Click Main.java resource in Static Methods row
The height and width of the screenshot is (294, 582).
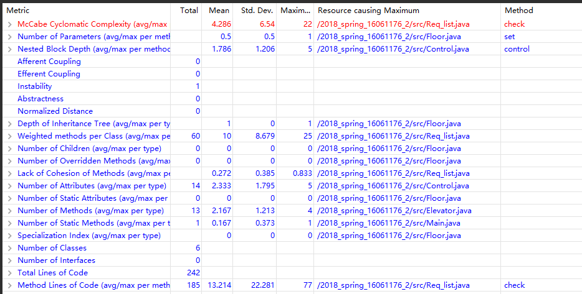[389, 223]
